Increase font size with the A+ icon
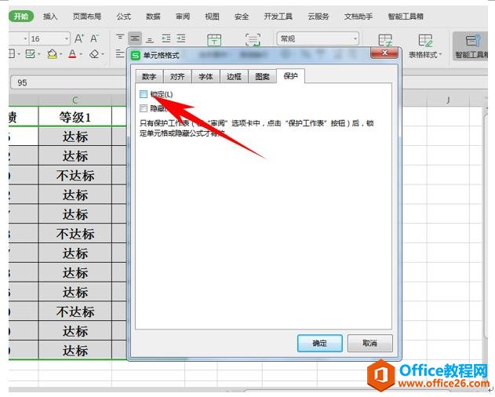The image size is (495, 397). pos(79,39)
